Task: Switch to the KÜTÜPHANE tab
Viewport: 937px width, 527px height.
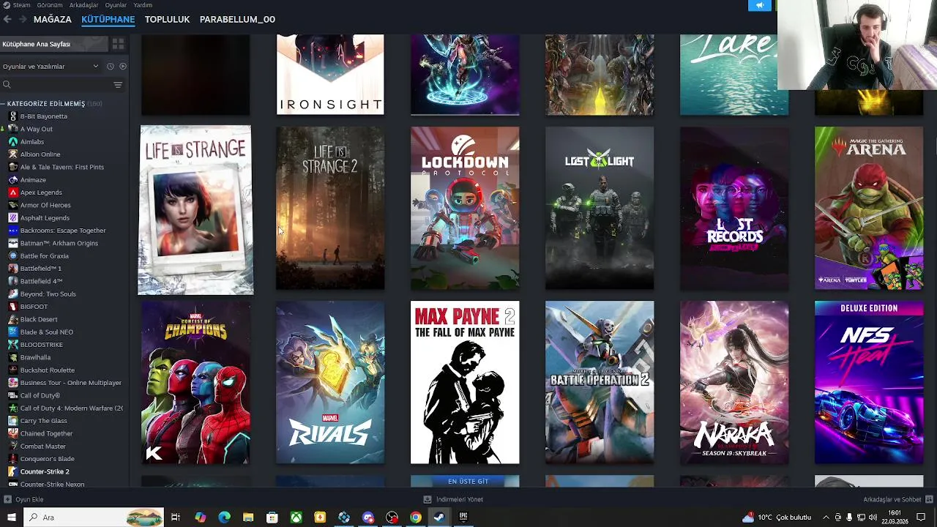Action: pos(108,20)
